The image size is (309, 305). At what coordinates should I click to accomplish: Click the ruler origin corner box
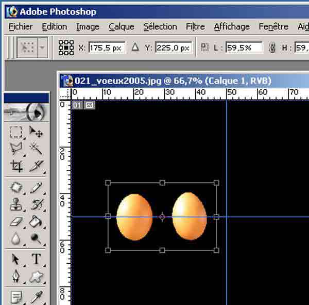(65, 94)
